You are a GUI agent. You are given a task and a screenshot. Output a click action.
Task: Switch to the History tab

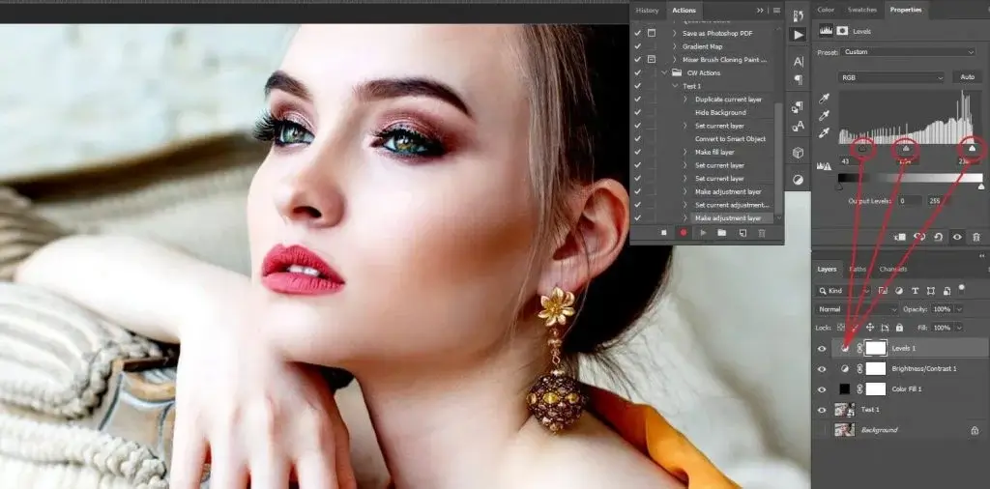647,11
